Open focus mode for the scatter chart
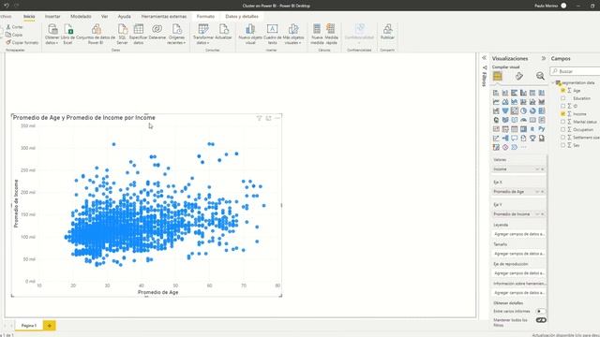 (x=268, y=119)
